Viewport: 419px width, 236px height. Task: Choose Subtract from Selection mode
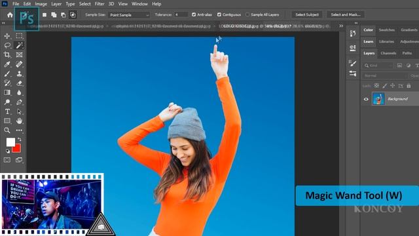tap(63, 15)
